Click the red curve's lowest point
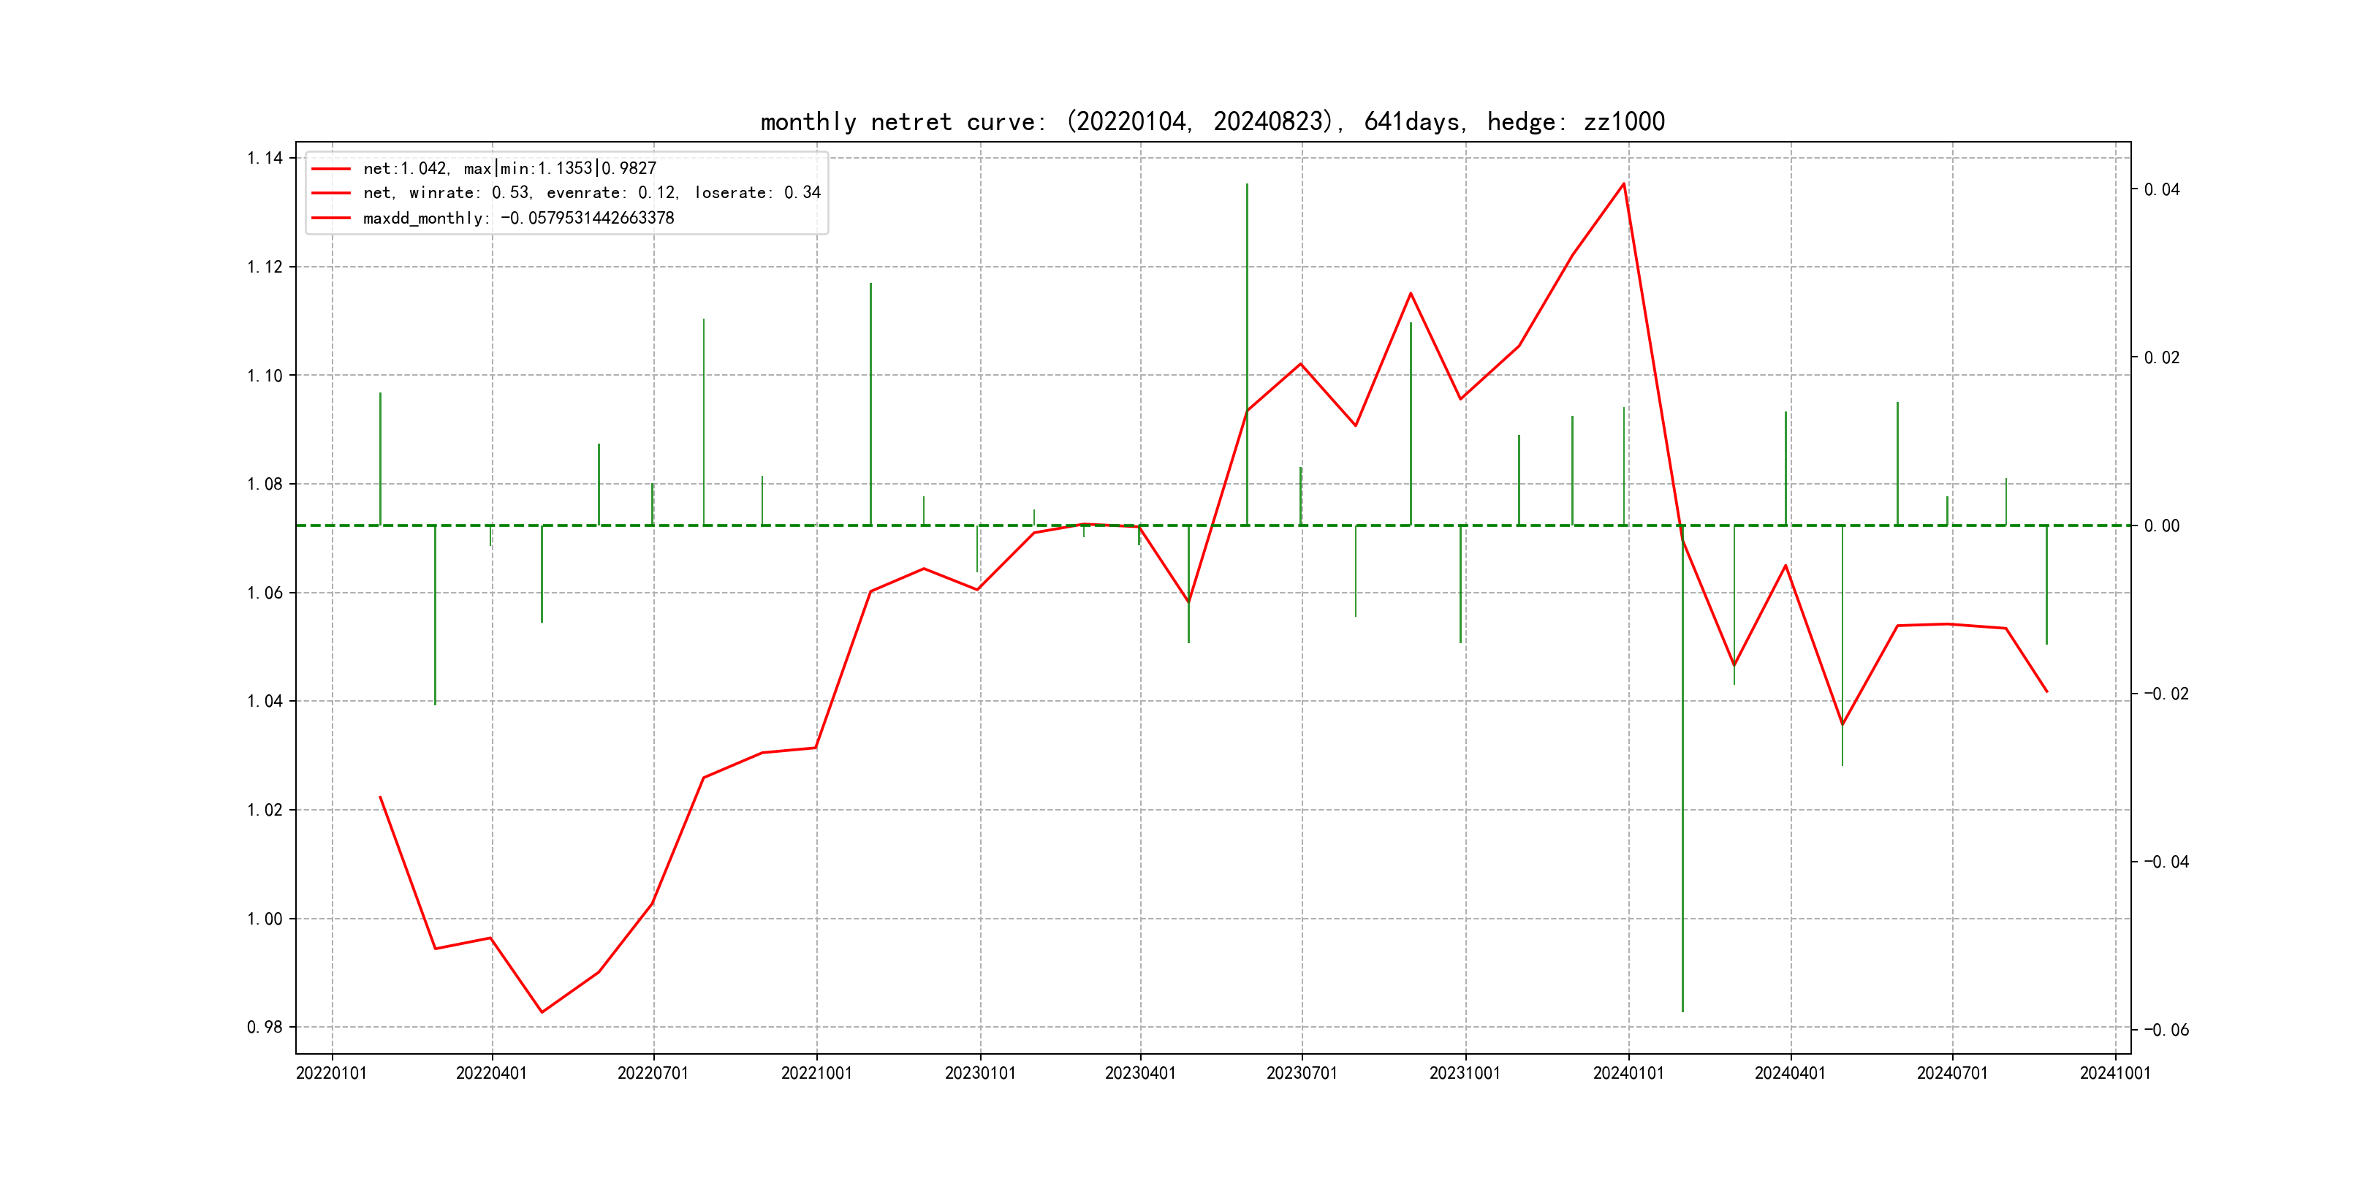This screenshot has width=2368, height=1184. 542,1012
